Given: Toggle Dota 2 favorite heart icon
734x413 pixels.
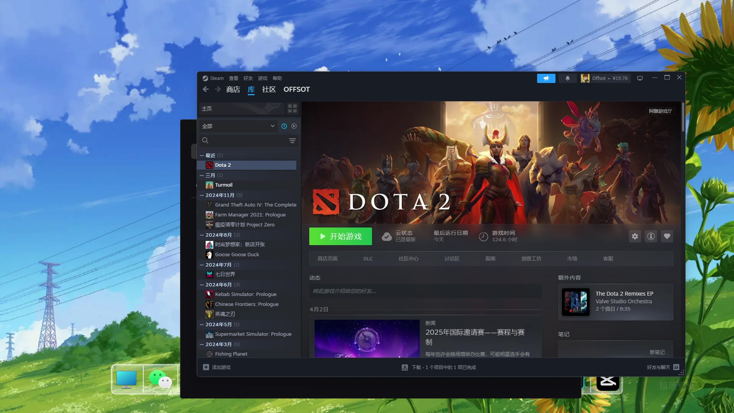Looking at the screenshot, I should pos(667,236).
